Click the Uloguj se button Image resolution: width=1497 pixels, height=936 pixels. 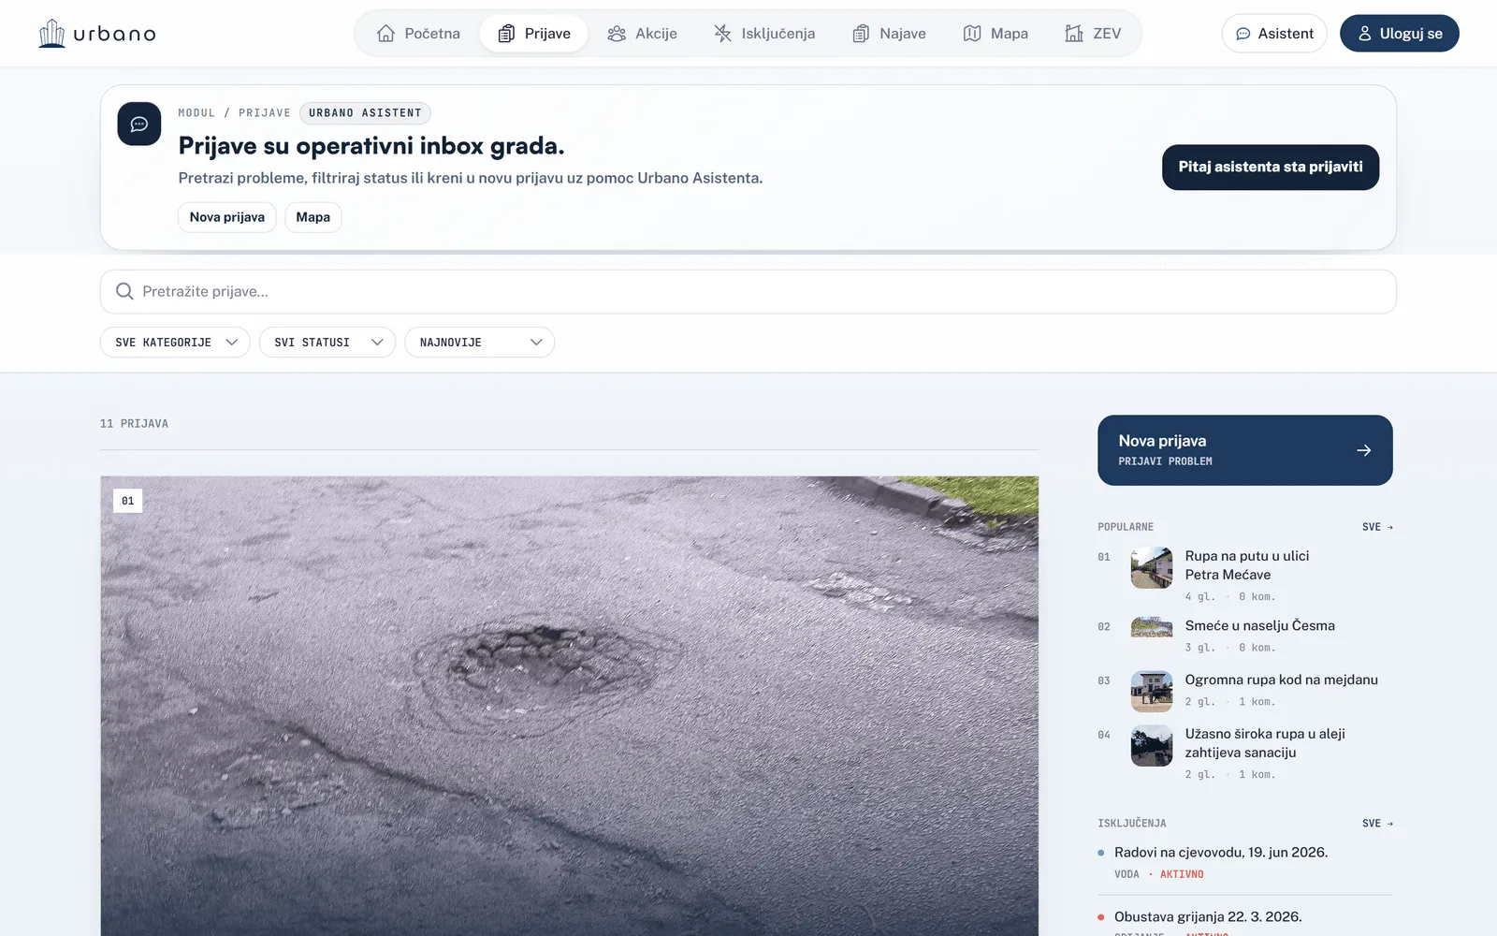point(1400,34)
